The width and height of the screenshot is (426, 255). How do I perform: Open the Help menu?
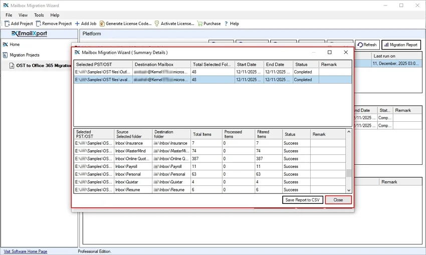click(55, 15)
